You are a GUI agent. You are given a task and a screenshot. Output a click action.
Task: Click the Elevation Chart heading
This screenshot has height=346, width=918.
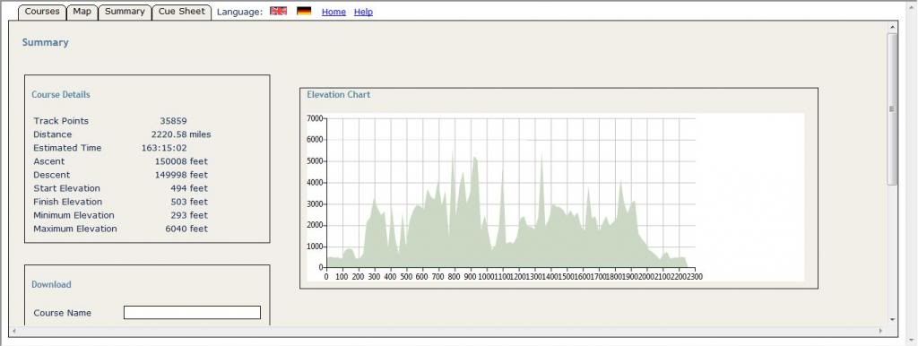tap(338, 94)
